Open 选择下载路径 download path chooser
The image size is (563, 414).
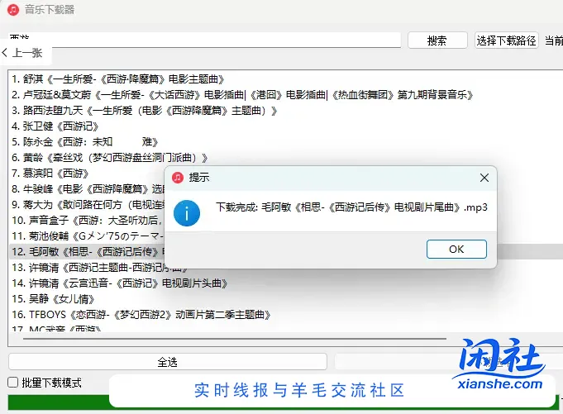click(506, 40)
